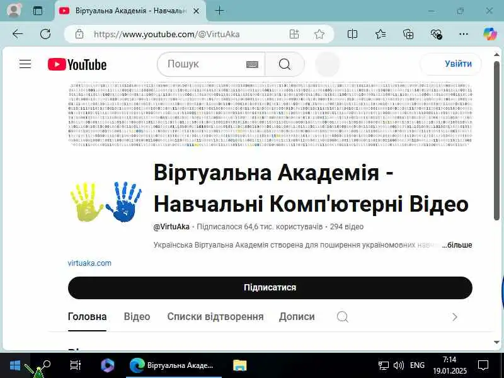Image resolution: width=504 pixels, height=378 pixels.
Task: Open the Списки відтворення tab
Action: coord(215,317)
